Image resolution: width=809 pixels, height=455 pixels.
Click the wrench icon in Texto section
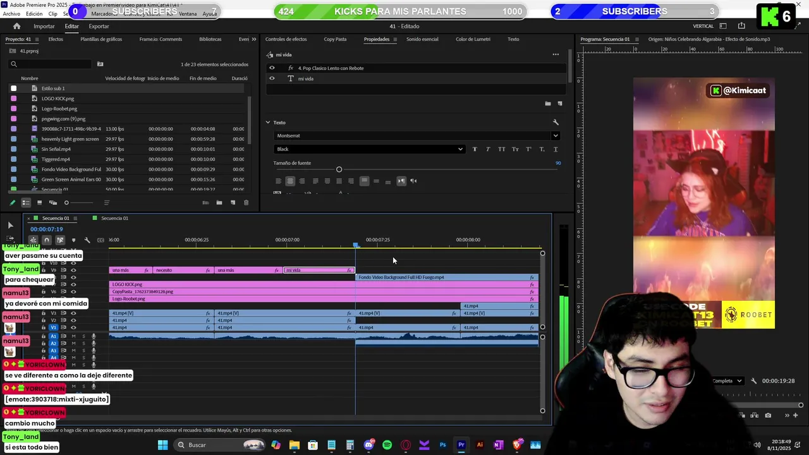[556, 123]
